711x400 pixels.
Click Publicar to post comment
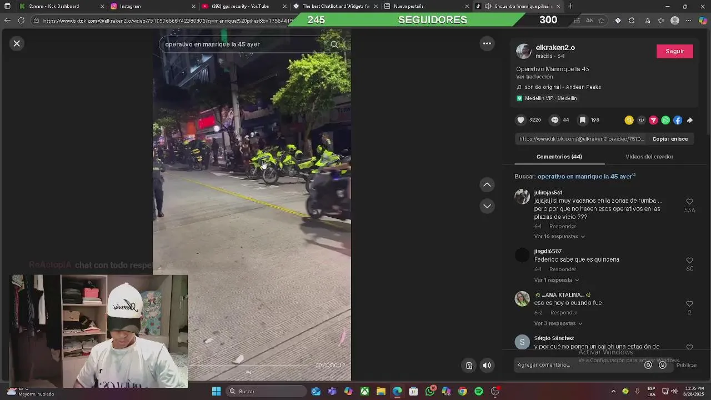pyautogui.click(x=687, y=365)
